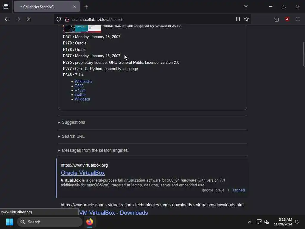
Task: Select the CollabNet SearXNG tab
Action: (x=47, y=7)
